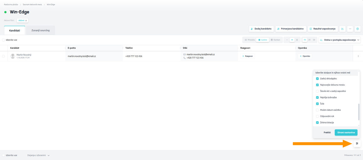Switch to the Kanban view
This screenshot has height=160, width=363.
(275, 40)
